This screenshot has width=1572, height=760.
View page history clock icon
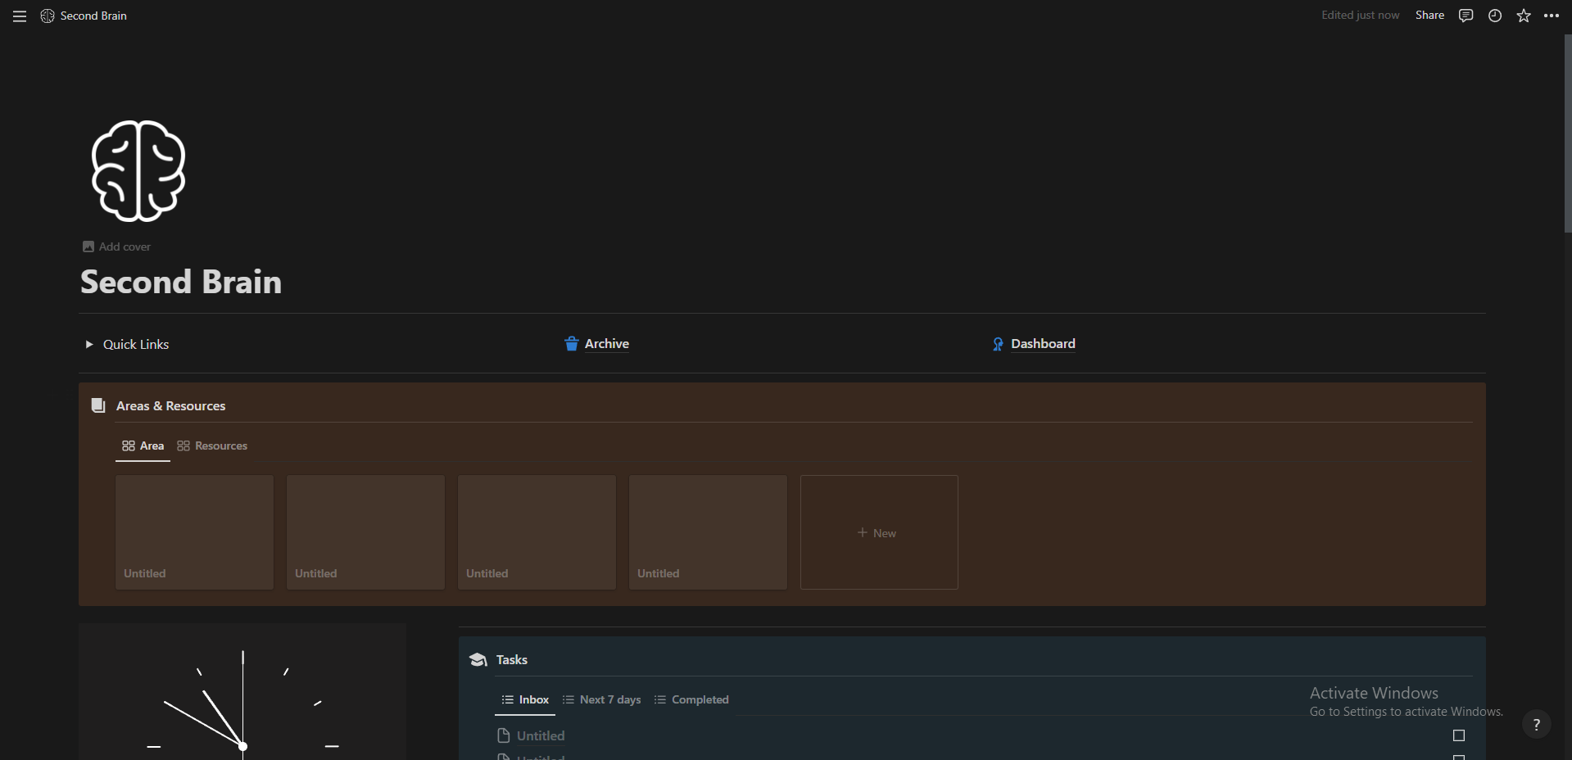click(1494, 16)
